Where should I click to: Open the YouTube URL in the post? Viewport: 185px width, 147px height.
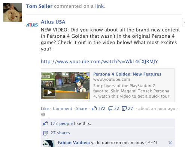(x=100, y=61)
